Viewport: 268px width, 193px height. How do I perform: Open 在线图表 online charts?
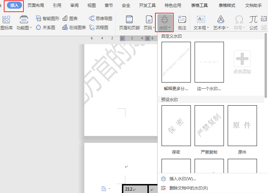tap(74, 27)
